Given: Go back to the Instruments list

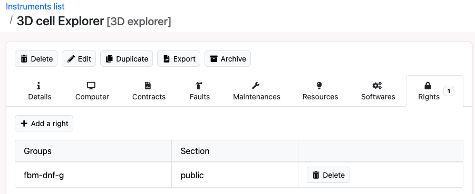Looking at the screenshot, I should [x=35, y=6].
